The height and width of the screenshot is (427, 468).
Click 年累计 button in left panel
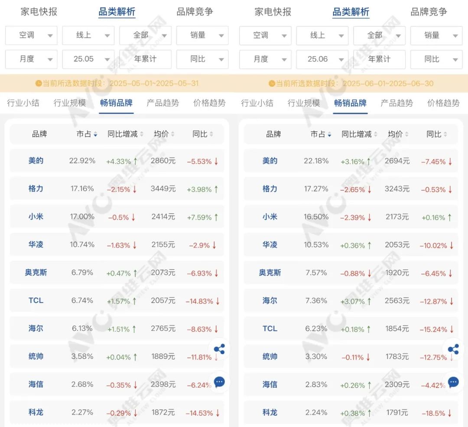click(x=145, y=59)
